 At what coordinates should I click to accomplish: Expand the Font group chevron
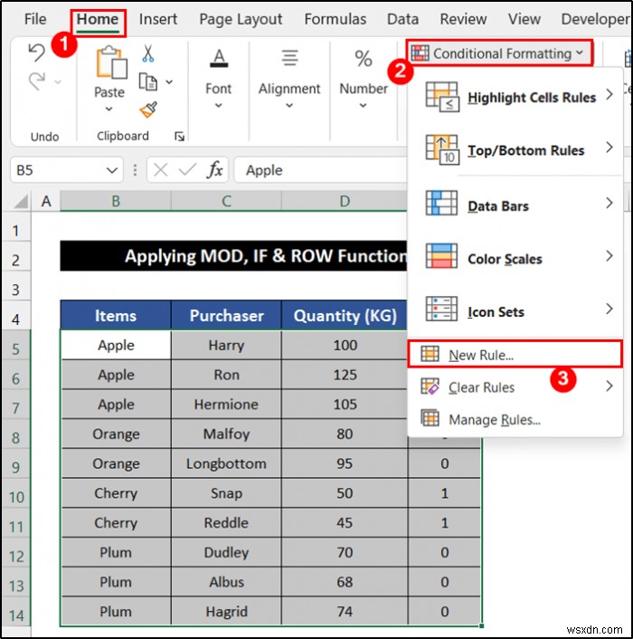(x=219, y=106)
